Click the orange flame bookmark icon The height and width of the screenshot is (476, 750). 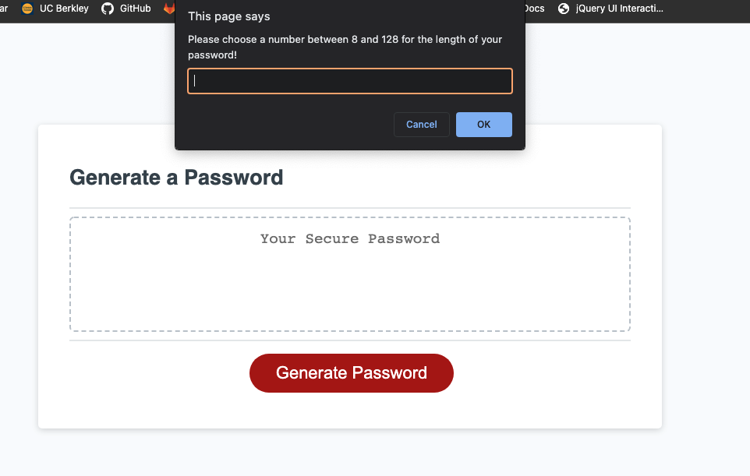click(x=170, y=9)
